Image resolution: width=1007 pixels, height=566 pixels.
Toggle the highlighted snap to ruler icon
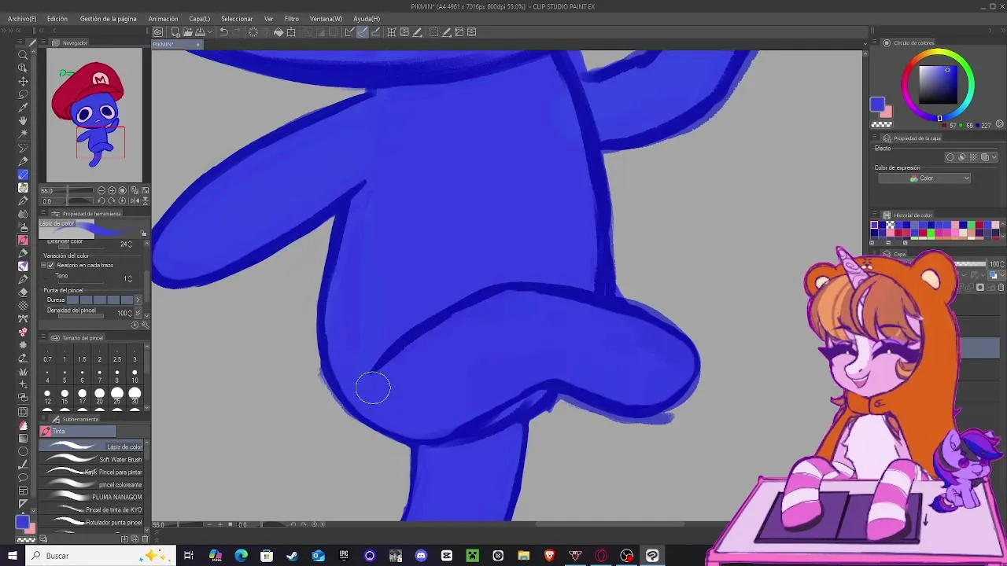[x=362, y=32]
